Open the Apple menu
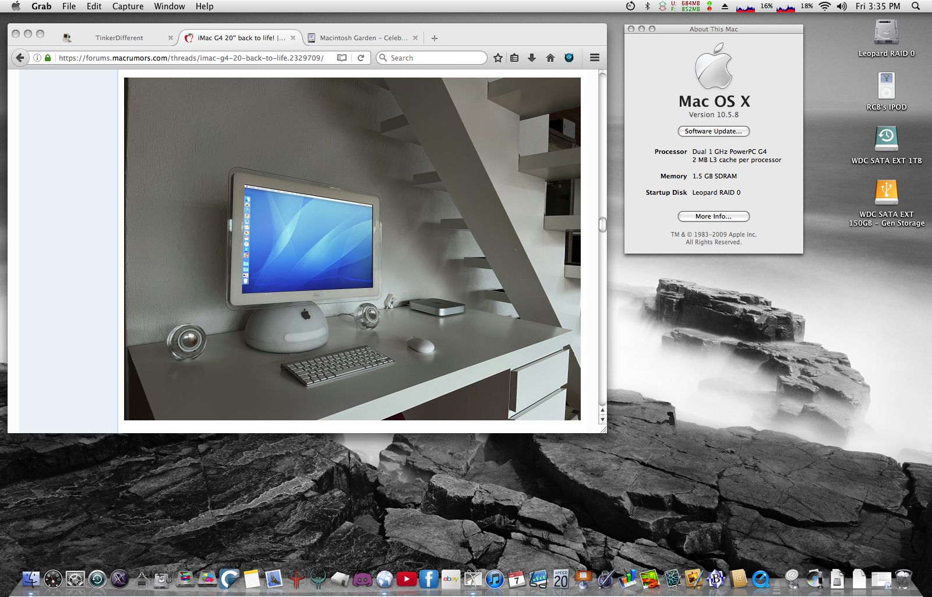932x597 pixels. click(x=16, y=6)
